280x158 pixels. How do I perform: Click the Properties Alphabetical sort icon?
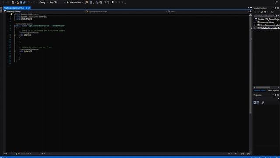click(259, 102)
